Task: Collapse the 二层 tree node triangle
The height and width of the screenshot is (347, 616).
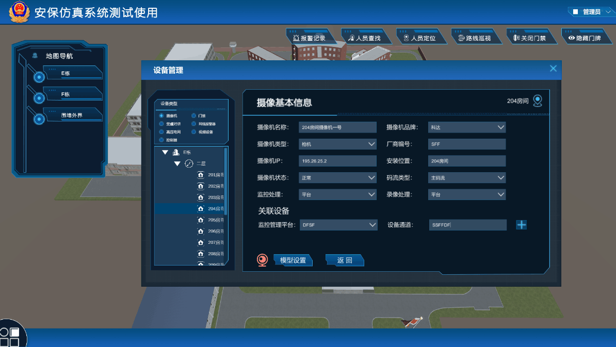Action: 177,163
